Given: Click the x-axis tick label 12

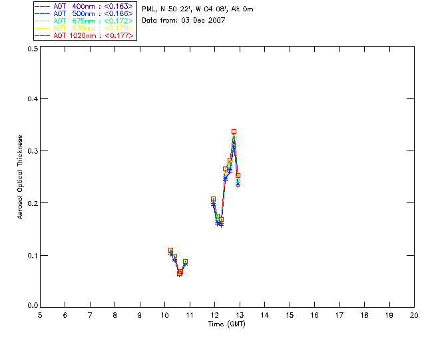Looking at the screenshot, I should point(214,315).
